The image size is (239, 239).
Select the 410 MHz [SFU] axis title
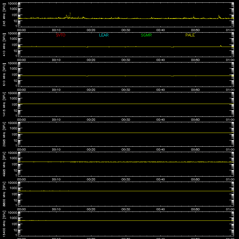4,45
